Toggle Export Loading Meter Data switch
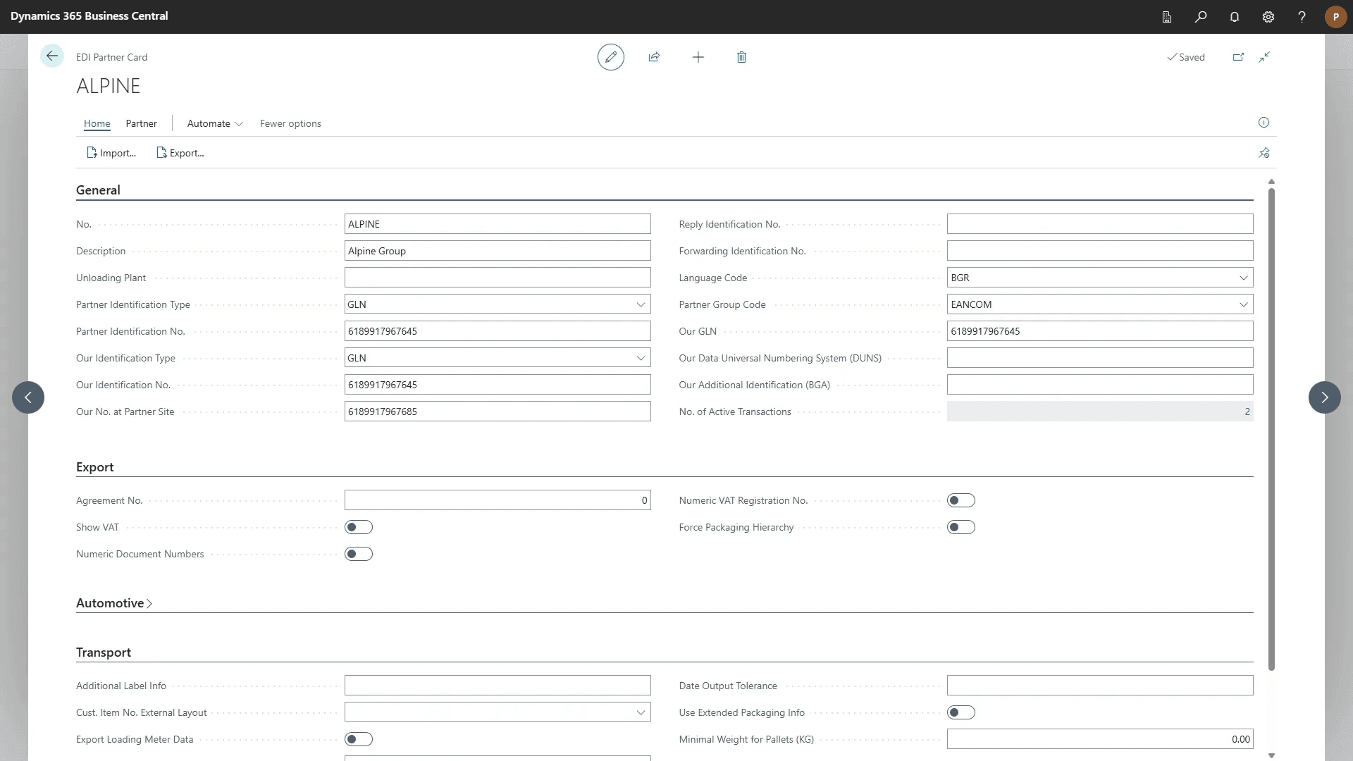This screenshot has height=761, width=1353. 359,739
